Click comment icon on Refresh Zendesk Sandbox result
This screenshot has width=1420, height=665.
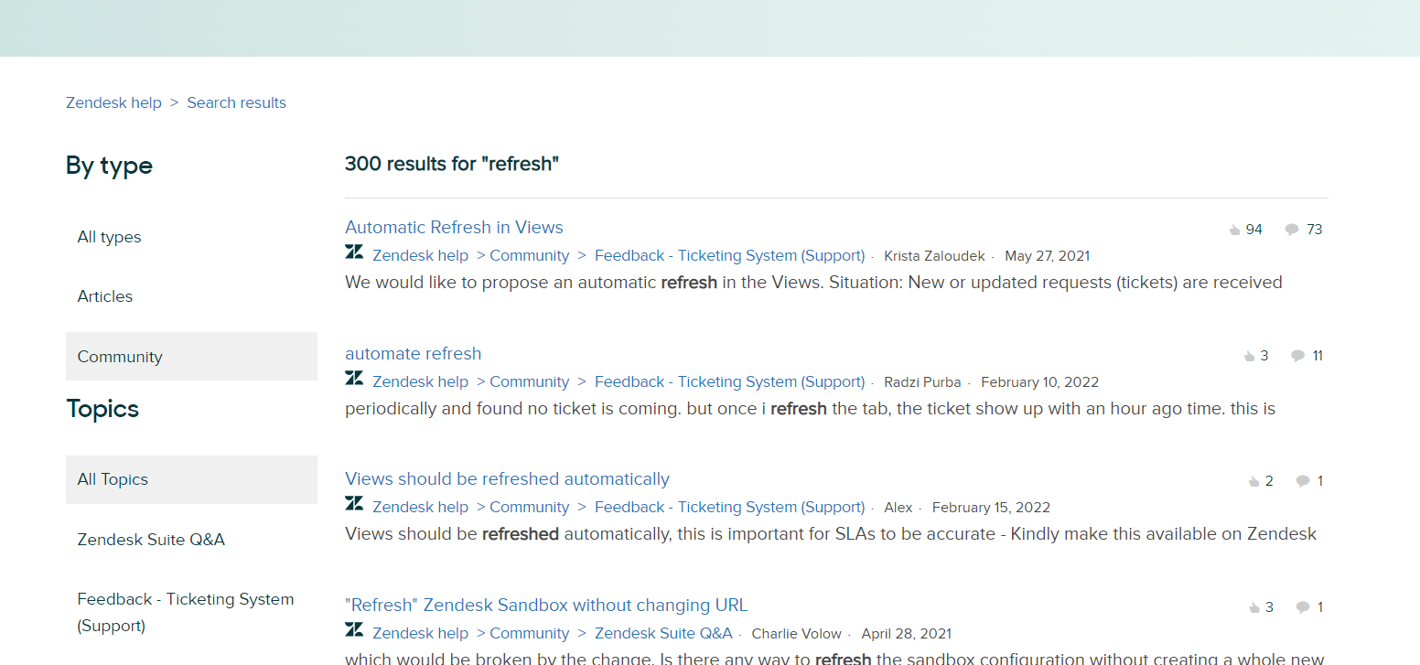[1303, 607]
